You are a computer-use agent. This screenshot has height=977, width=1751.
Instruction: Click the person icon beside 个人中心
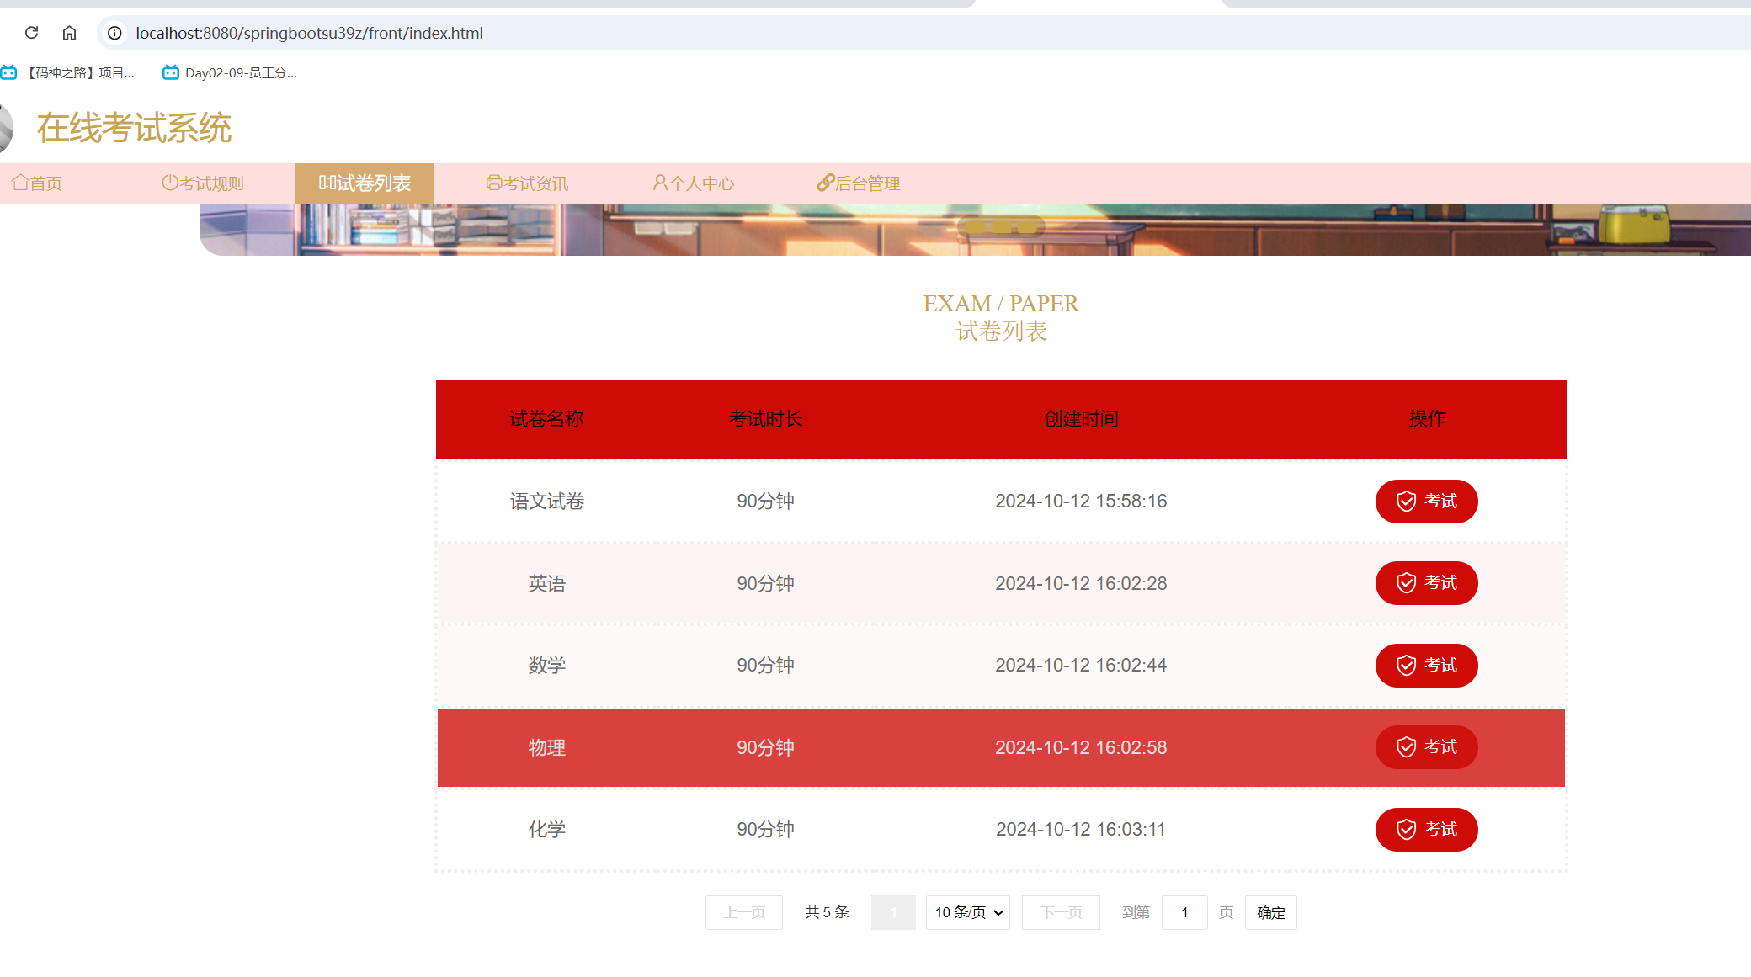pyautogui.click(x=660, y=183)
